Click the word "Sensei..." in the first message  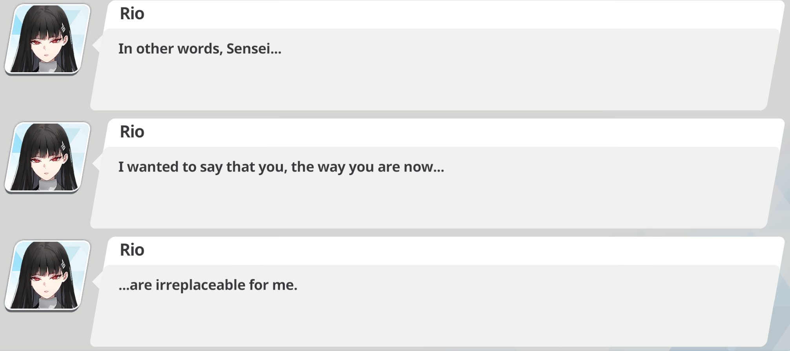pos(254,49)
